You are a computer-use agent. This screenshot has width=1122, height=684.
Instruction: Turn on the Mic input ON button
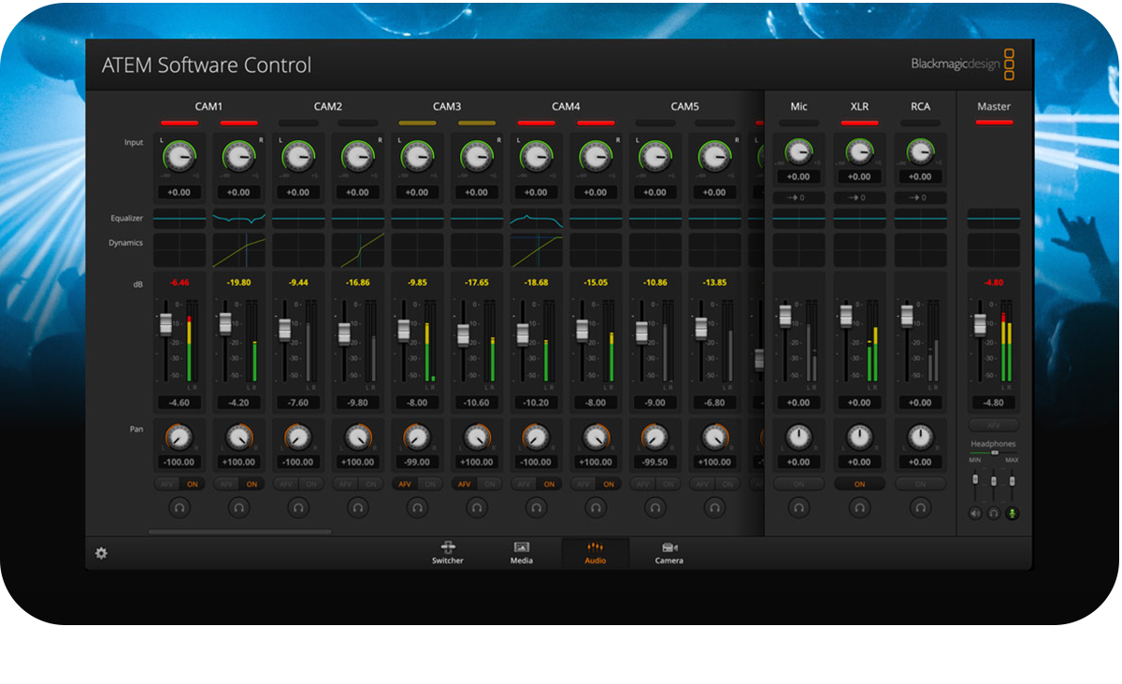click(x=798, y=484)
